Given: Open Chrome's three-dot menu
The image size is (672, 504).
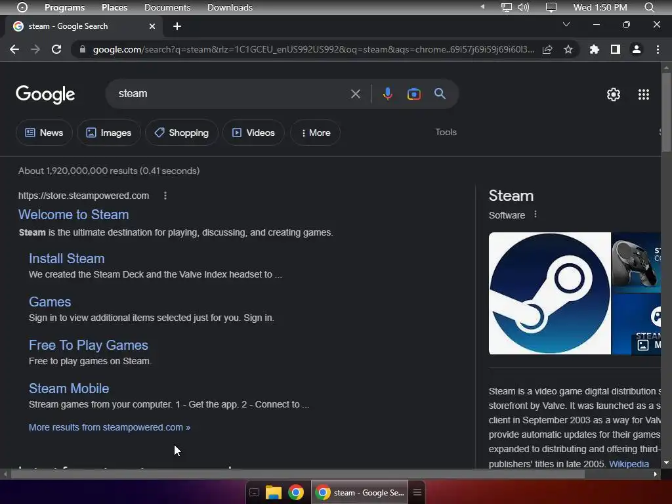Looking at the screenshot, I should (x=658, y=49).
